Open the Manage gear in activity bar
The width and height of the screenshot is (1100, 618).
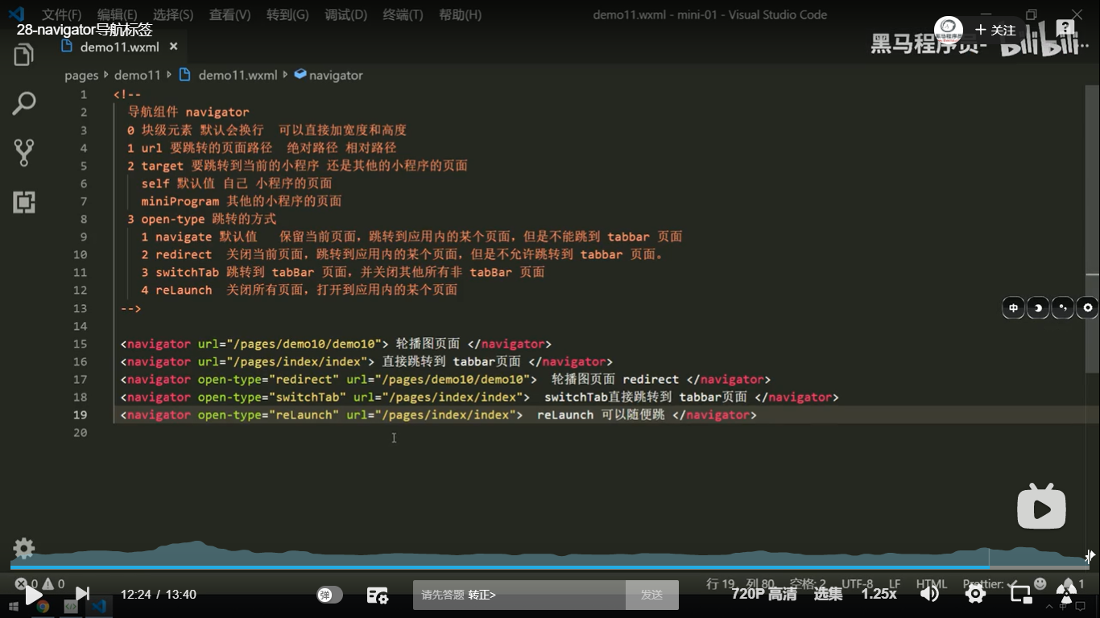click(x=24, y=548)
